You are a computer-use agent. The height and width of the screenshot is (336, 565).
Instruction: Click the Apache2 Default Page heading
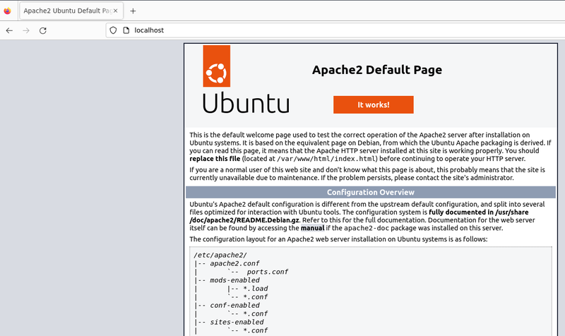point(376,70)
